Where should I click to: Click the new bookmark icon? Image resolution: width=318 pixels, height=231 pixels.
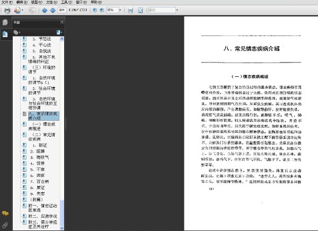pyautogui.click(x=59, y=32)
